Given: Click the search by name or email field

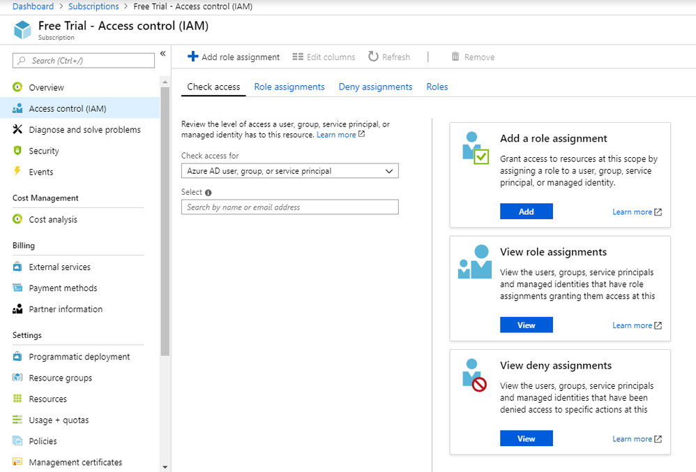Looking at the screenshot, I should point(289,207).
